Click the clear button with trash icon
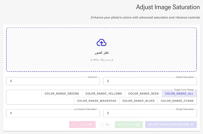The image size is (203, 134). tap(105, 124)
